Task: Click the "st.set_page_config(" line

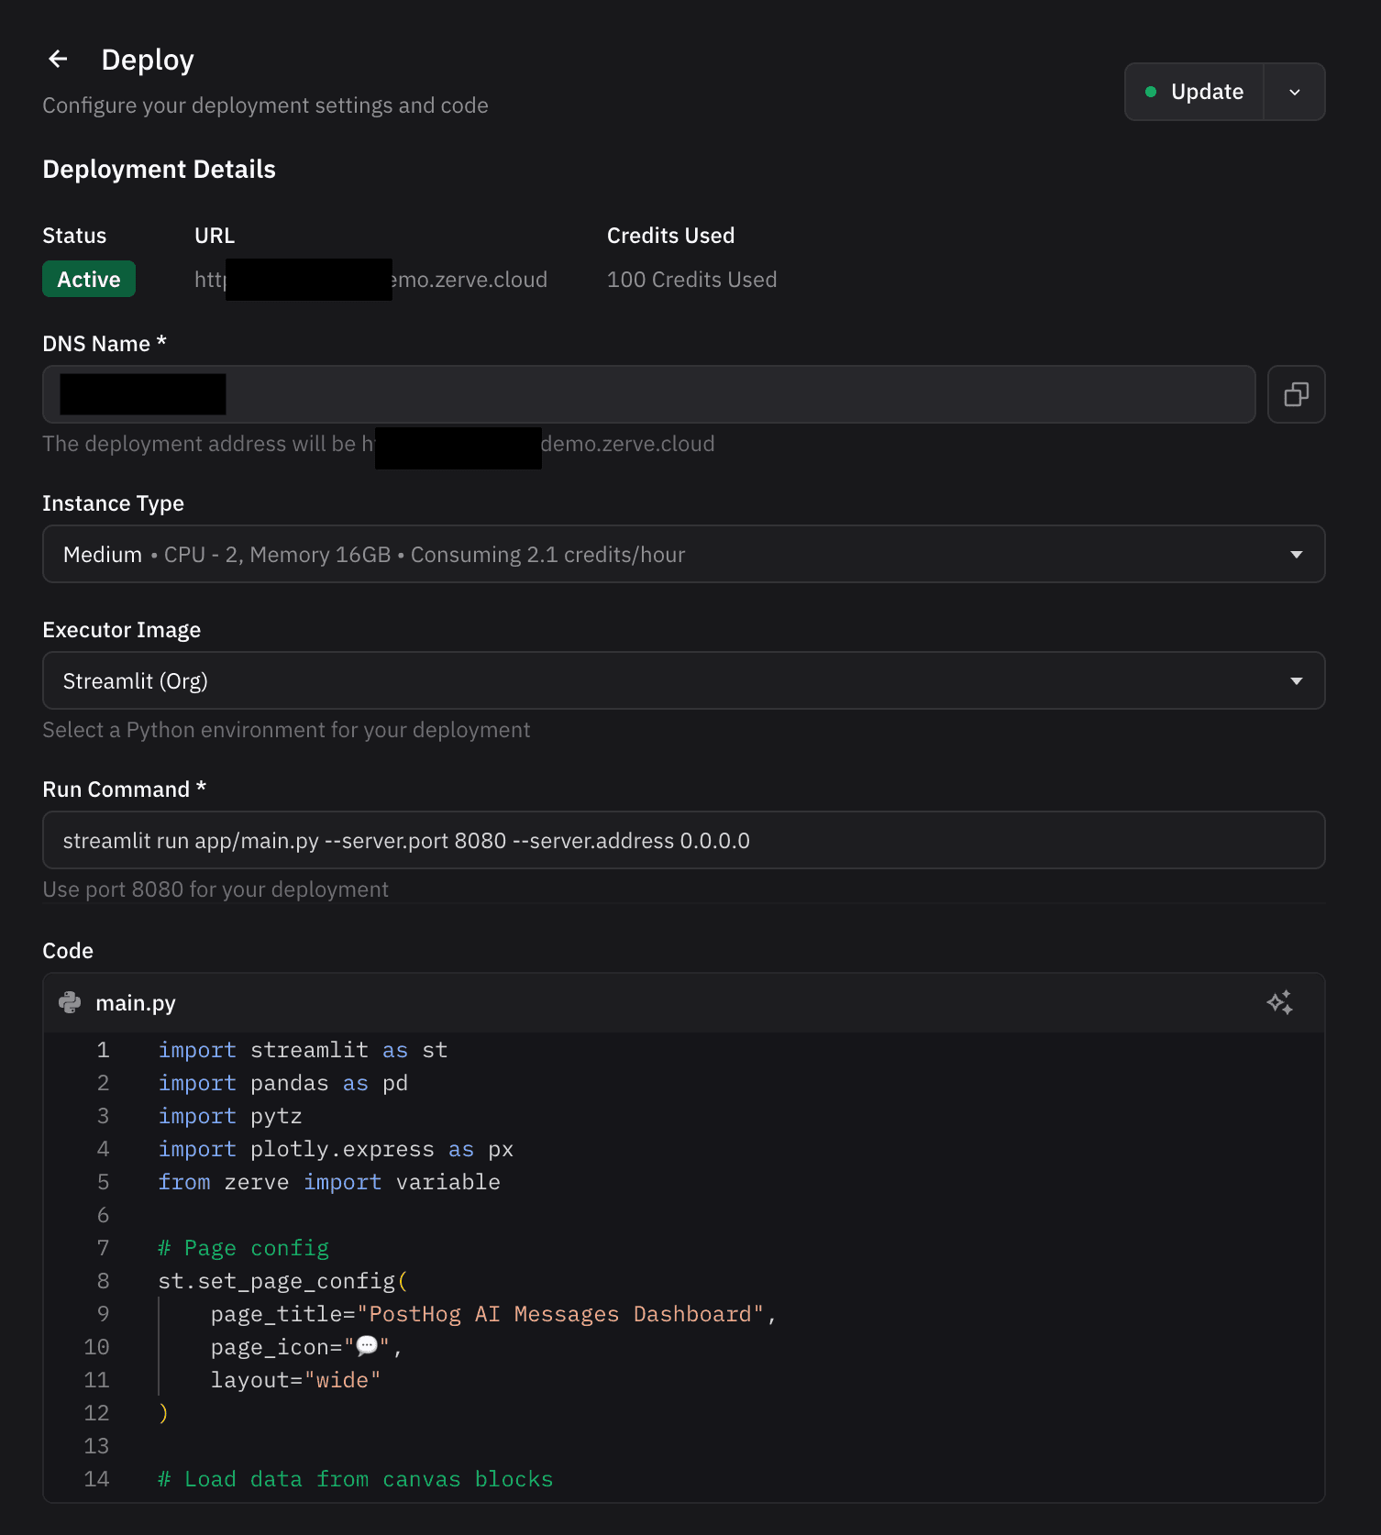Action: tap(282, 1281)
